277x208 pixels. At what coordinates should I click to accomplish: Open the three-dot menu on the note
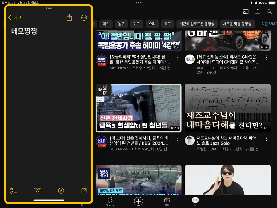(84, 18)
